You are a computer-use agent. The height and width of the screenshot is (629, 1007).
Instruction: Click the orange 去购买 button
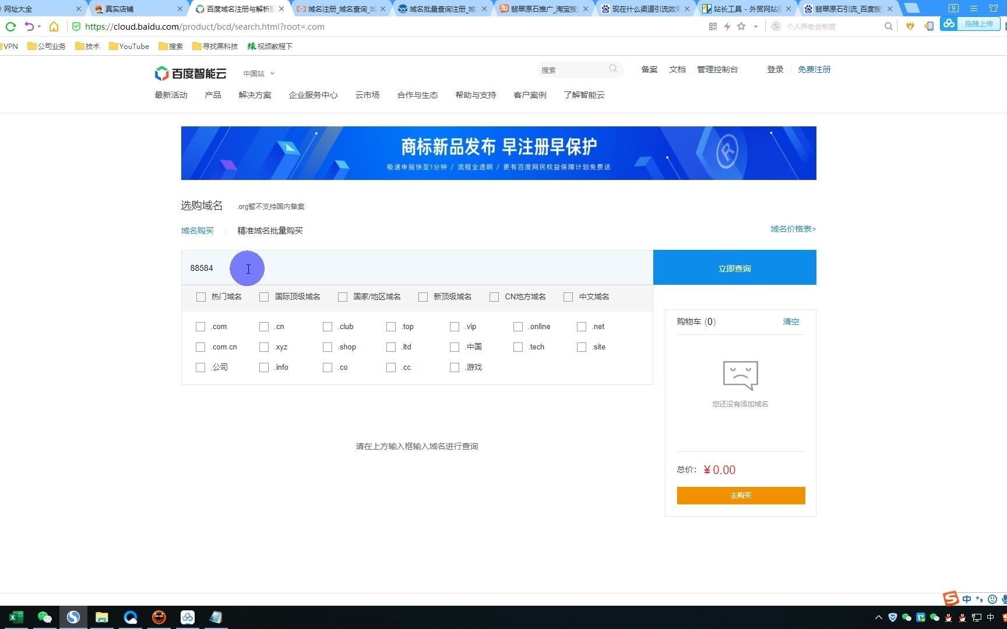click(741, 496)
